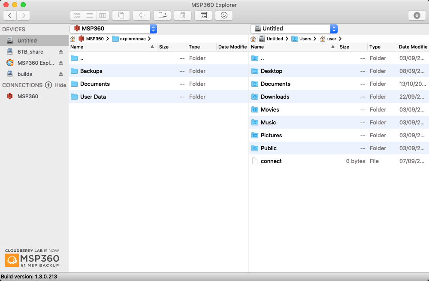Hide the Connections section

pos(60,85)
